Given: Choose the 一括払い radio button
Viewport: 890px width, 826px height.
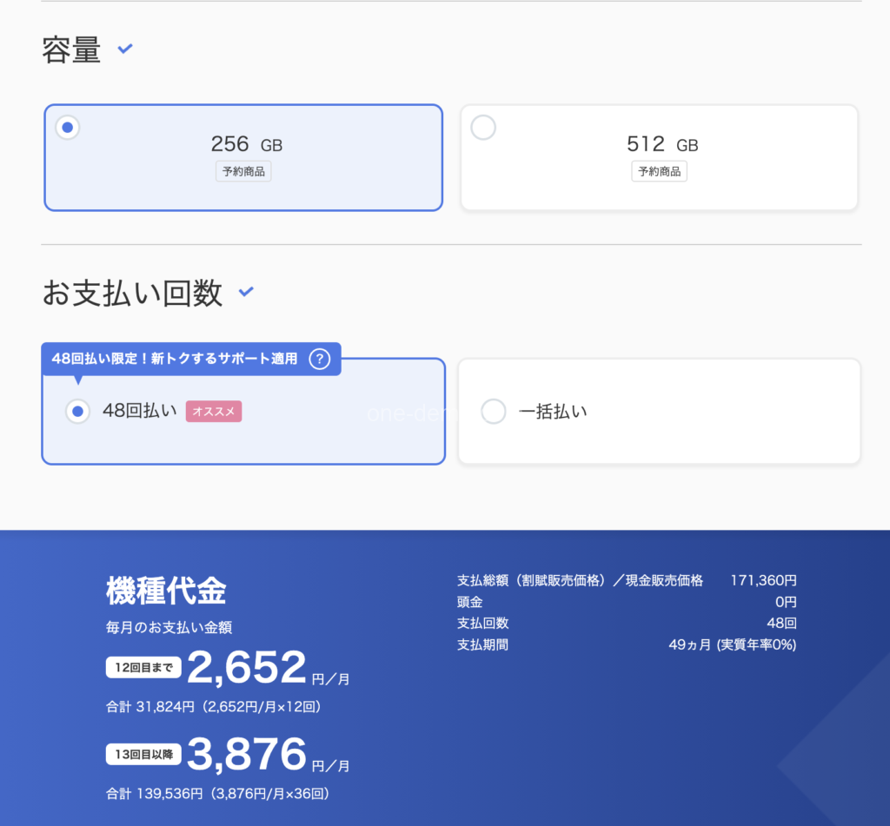Looking at the screenshot, I should tap(493, 412).
